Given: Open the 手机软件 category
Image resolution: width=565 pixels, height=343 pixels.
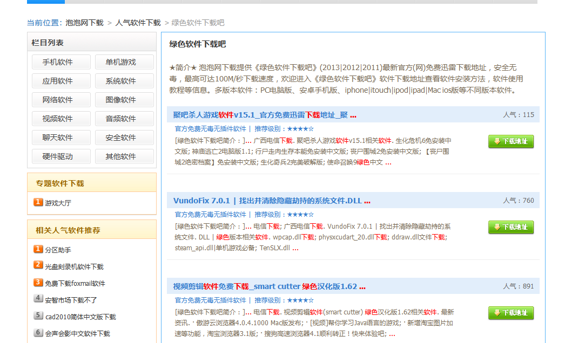Looking at the screenshot, I should point(60,62).
